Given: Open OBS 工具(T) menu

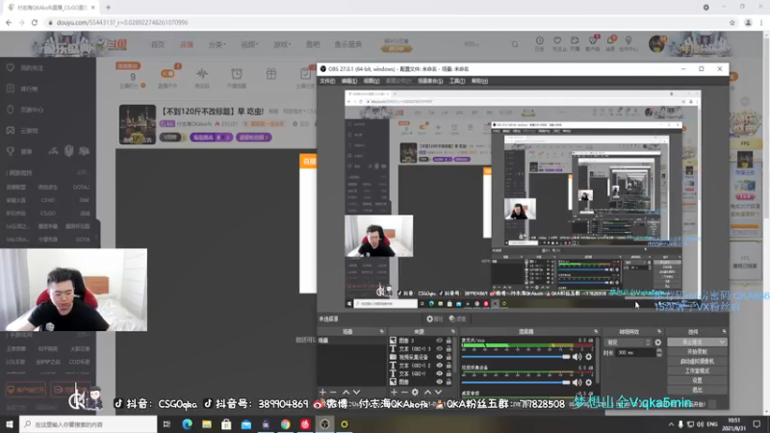Looking at the screenshot, I should [x=457, y=81].
